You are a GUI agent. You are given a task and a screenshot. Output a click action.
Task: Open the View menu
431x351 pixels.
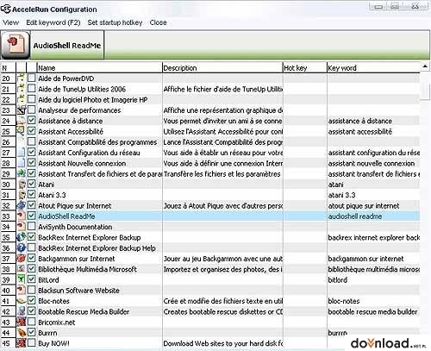tap(11, 22)
